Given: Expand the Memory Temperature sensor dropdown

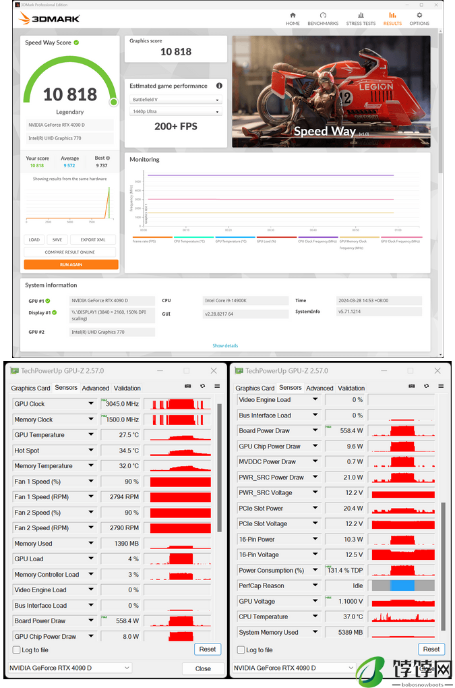Looking at the screenshot, I should click(91, 465).
